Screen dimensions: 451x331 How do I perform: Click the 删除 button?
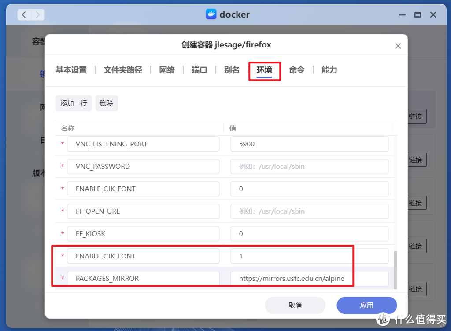click(x=107, y=103)
